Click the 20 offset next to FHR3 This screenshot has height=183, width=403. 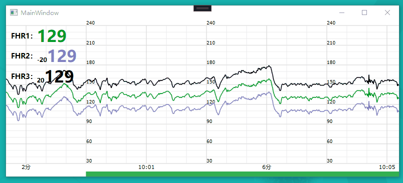pos(41,80)
